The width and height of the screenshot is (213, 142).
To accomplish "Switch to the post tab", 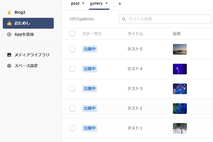I will tap(75, 4).
